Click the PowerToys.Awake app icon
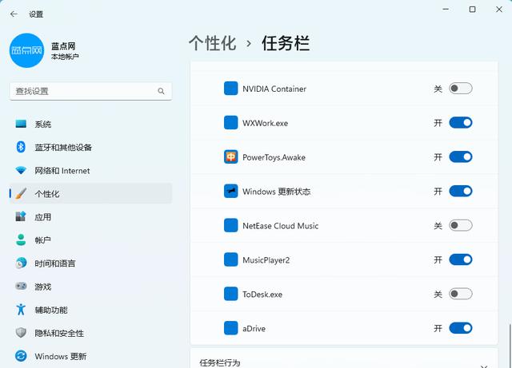The image size is (512, 368). (x=231, y=157)
